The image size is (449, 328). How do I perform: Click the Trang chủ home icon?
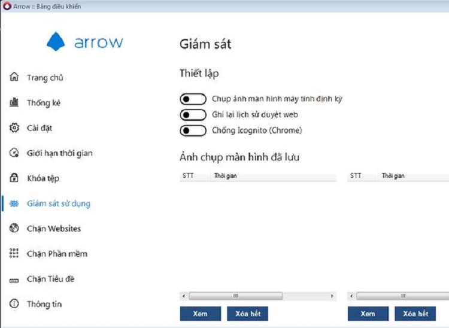pyautogui.click(x=14, y=77)
